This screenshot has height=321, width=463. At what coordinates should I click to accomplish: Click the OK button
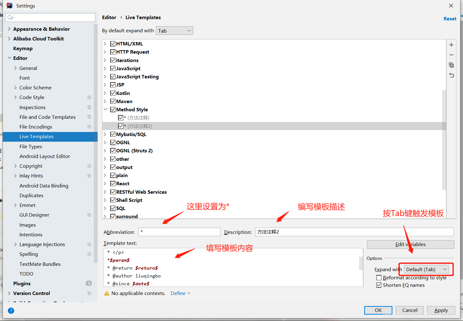point(378,310)
